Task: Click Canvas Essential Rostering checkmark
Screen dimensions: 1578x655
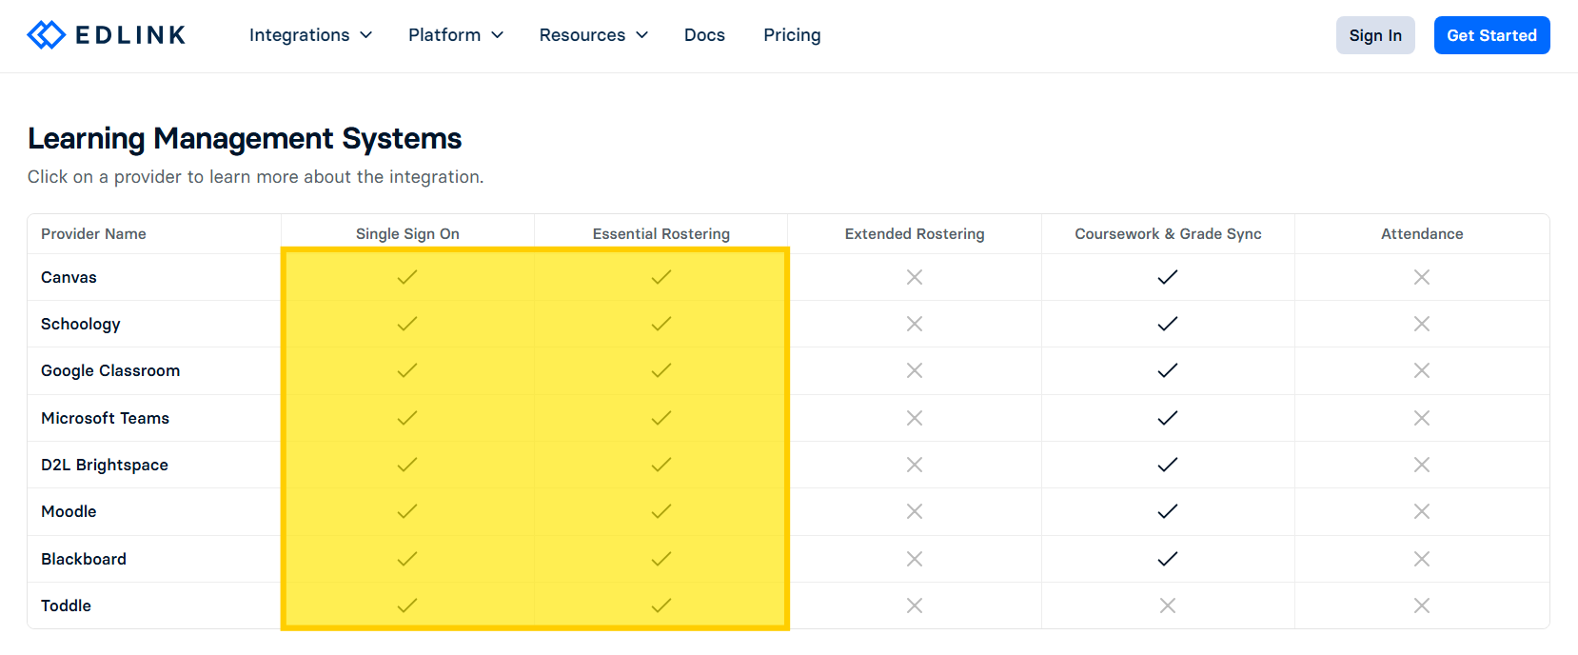Action: [661, 277]
